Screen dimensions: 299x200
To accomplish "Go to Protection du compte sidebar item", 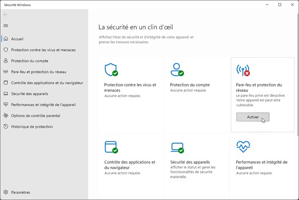I will point(30,61).
